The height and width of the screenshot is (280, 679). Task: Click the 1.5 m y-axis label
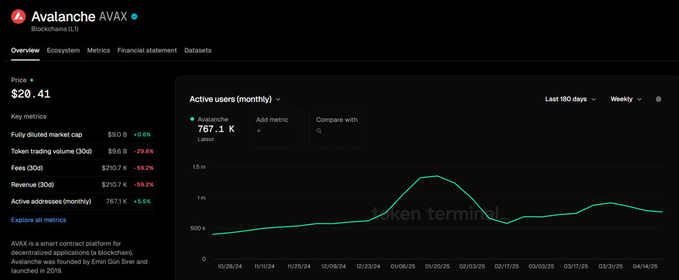click(199, 167)
